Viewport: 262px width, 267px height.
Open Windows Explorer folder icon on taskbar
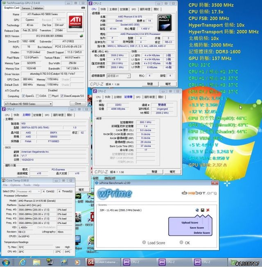click(36, 262)
